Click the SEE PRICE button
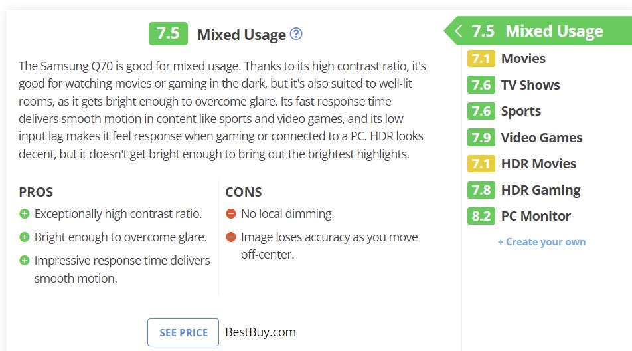 [183, 332]
